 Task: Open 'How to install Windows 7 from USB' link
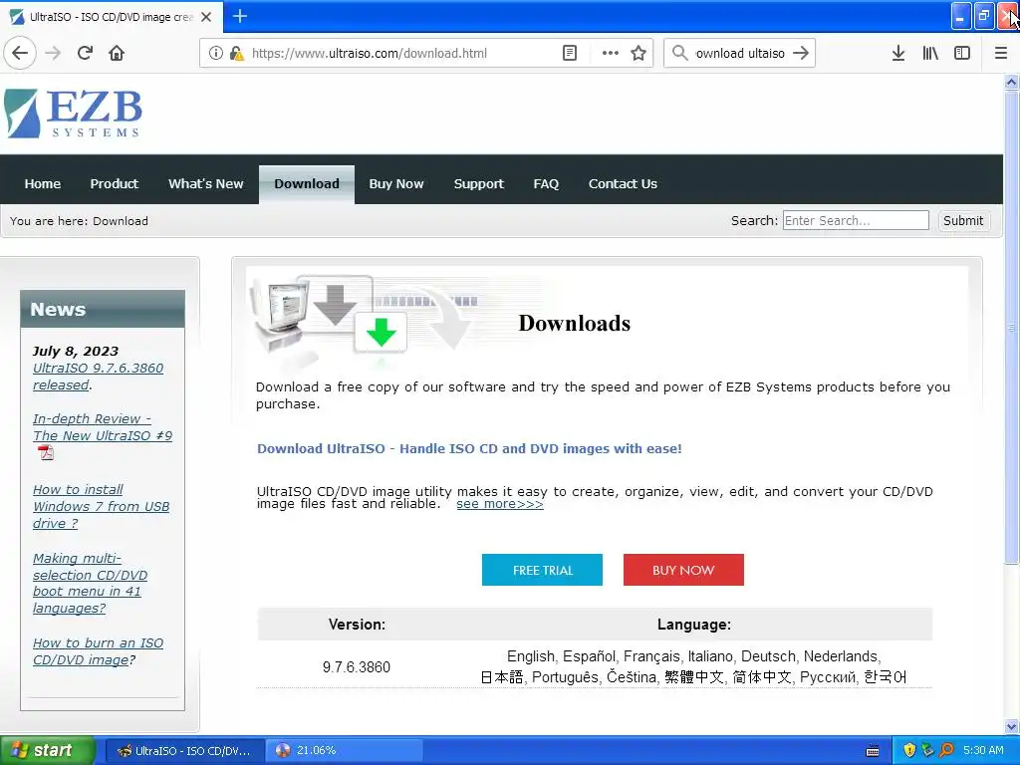tap(101, 506)
